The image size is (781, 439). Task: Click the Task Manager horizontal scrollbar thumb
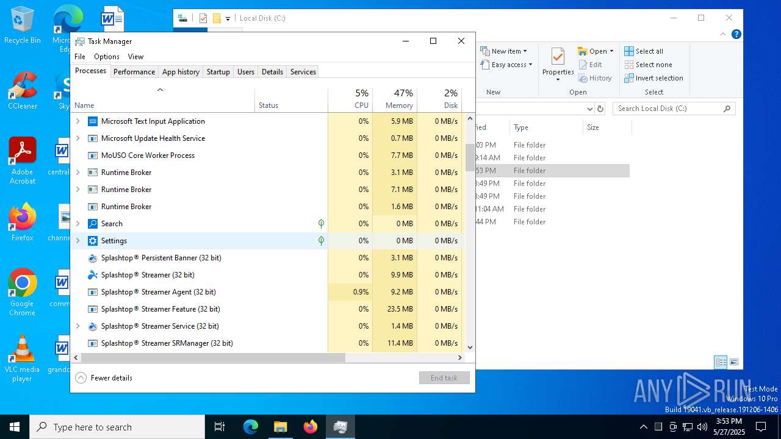[x=213, y=358]
